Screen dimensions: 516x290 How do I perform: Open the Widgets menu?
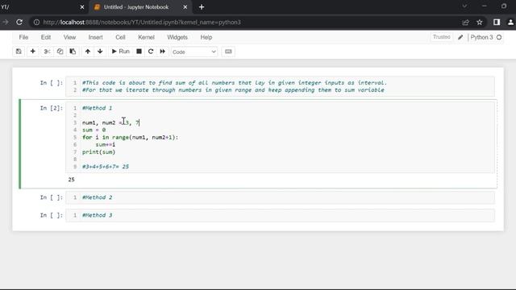pos(177,37)
